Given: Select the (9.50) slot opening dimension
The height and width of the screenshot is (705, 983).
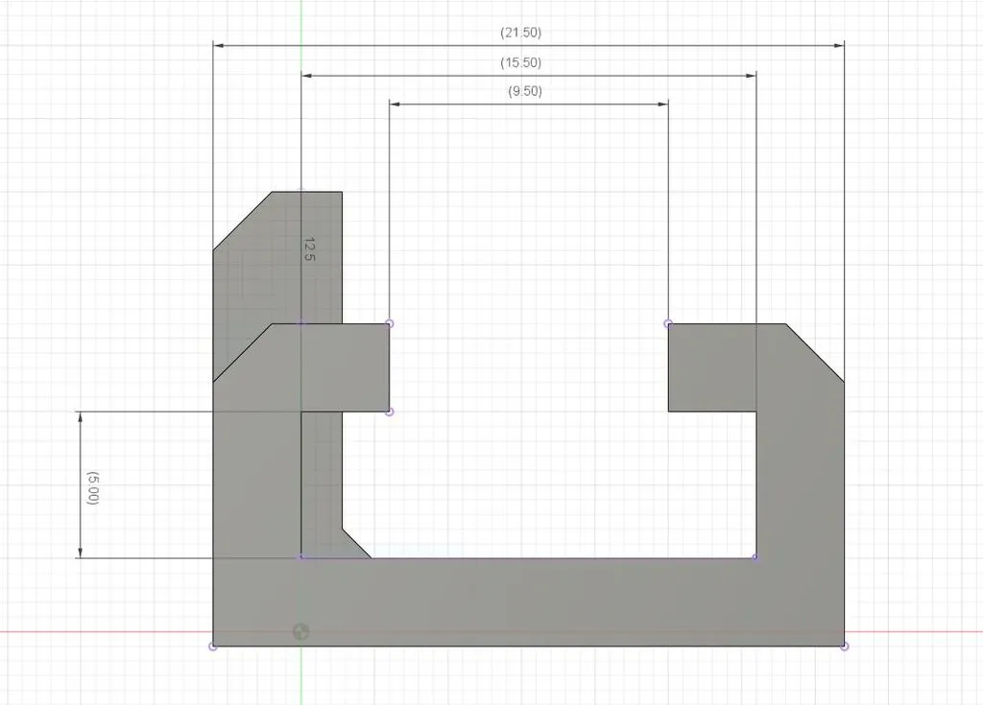Looking at the screenshot, I should pyautogui.click(x=525, y=91).
